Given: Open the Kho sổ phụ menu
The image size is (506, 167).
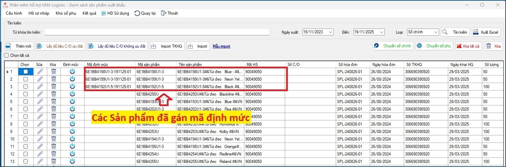Looking at the screenshot, I should pos(66,13).
